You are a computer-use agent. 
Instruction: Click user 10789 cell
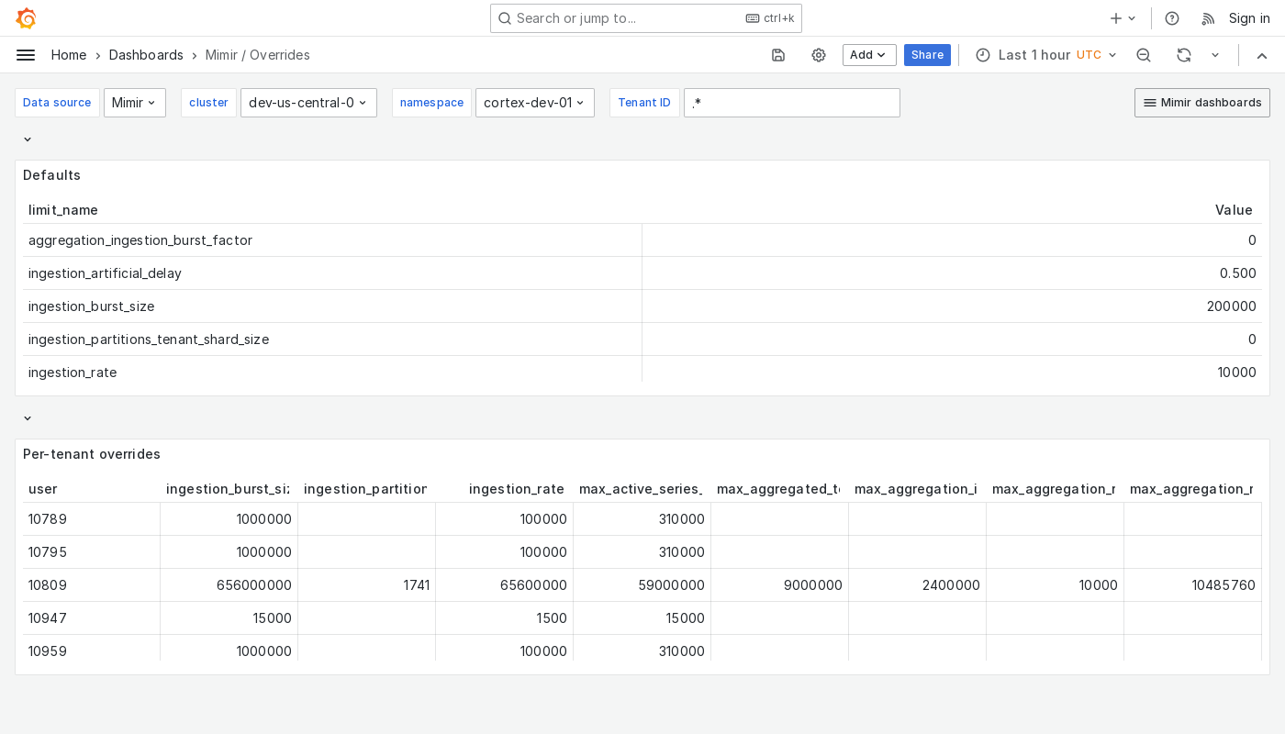pyautogui.click(x=92, y=519)
